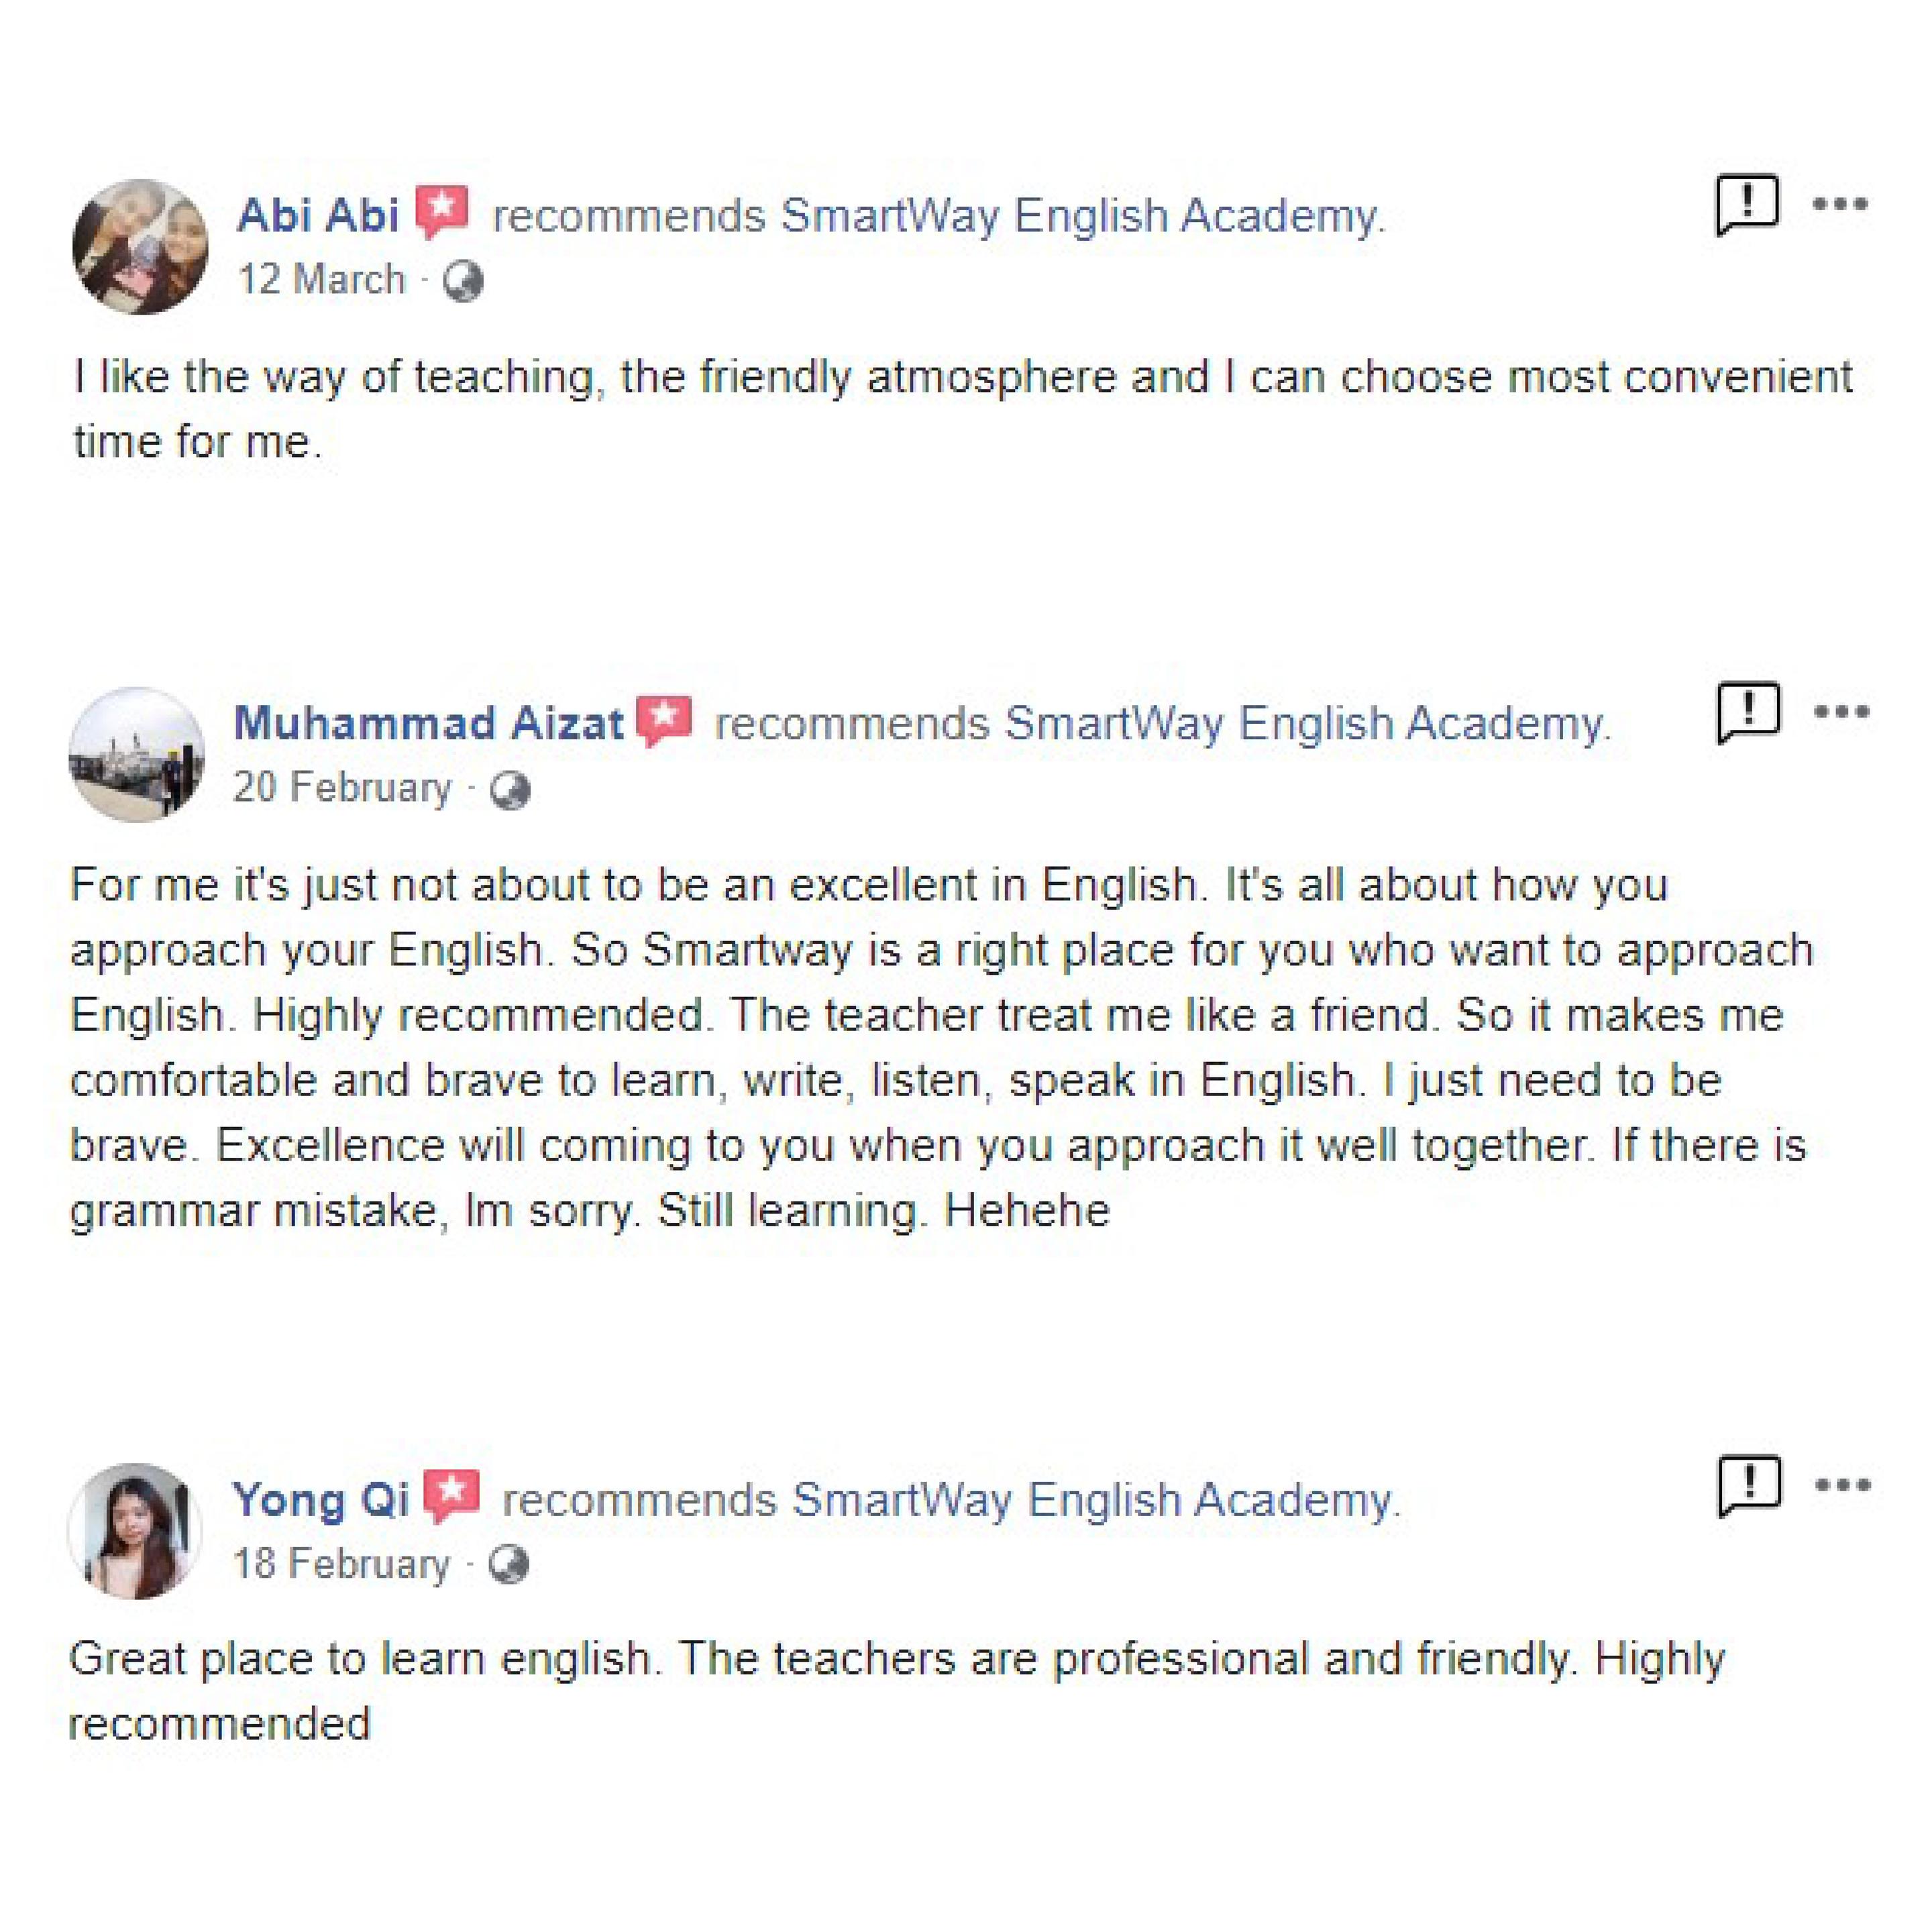The height and width of the screenshot is (1932, 1932).
Task: Click the recommendation star badge next to Abi Abi
Action: [442, 211]
